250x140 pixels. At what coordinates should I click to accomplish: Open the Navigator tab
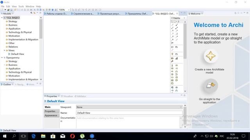click(20, 84)
